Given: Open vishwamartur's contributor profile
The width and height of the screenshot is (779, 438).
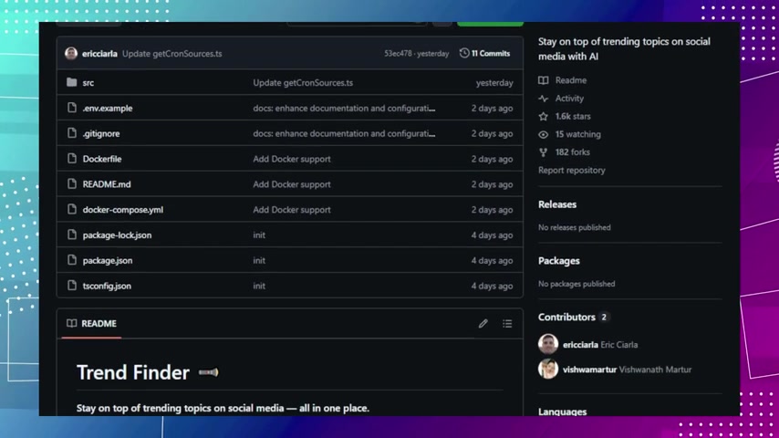Looking at the screenshot, I should coord(589,370).
